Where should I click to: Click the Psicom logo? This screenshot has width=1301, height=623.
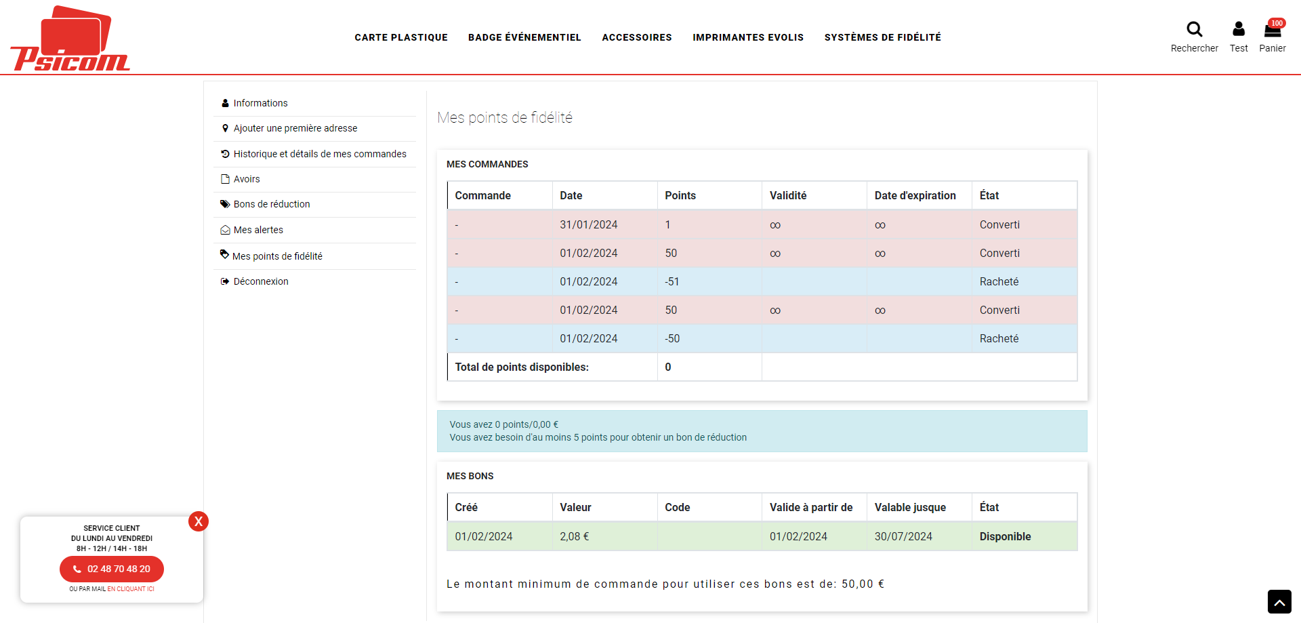click(70, 39)
